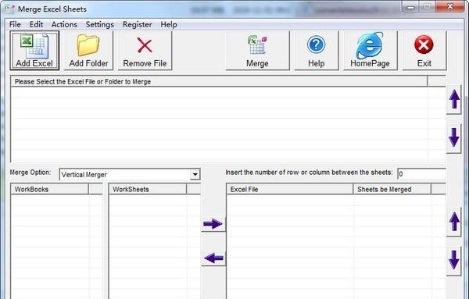Image resolution: width=469 pixels, height=299 pixels.
Task: Open Help from the toolbar
Action: point(316,51)
